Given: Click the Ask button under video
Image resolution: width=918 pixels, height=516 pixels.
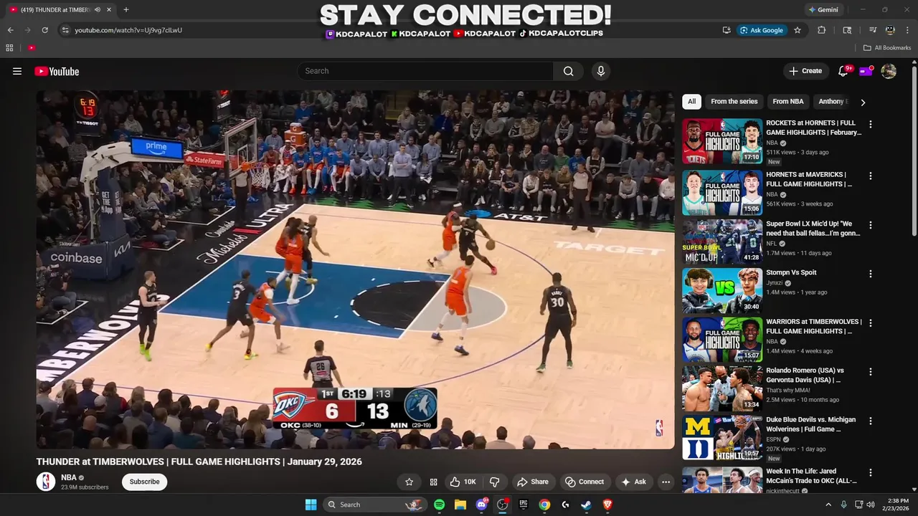Looking at the screenshot, I should 634,482.
